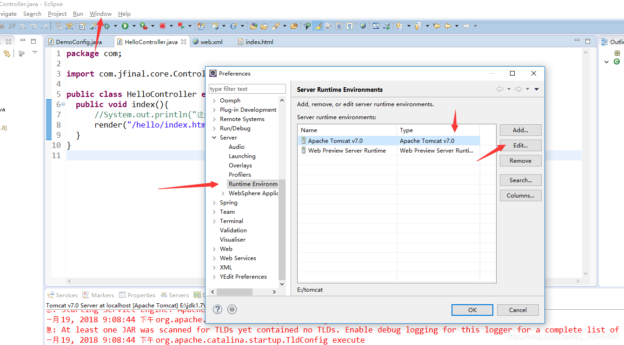Screen dimensions: 624x345
Task: Collapse the Server tree node
Action: 214,138
